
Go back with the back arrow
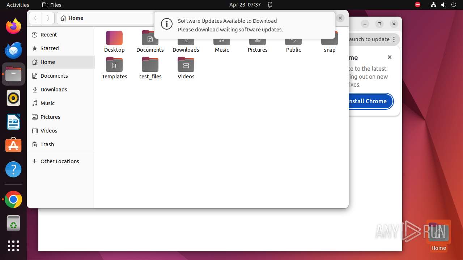point(35,18)
